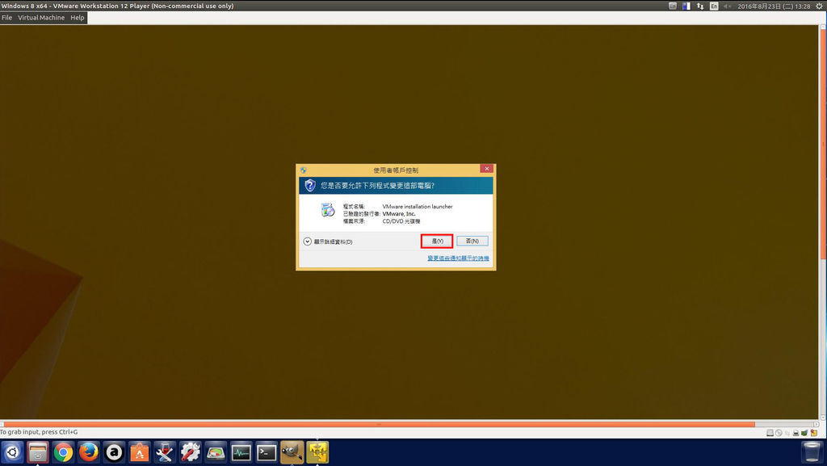Open Ubuntu Software Center orange bag icon
This screenshot has width=827, height=466.
click(x=139, y=452)
